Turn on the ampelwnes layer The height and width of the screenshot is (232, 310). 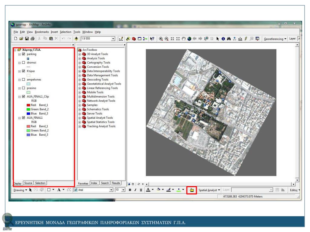(x=24, y=79)
